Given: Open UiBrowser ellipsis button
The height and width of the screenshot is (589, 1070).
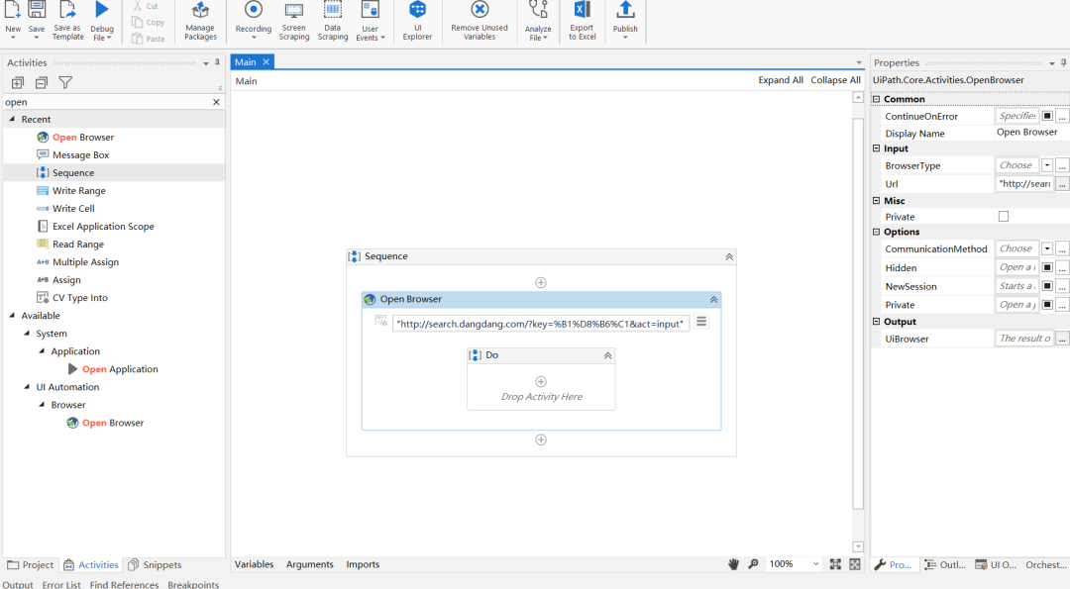Looking at the screenshot, I should [x=1062, y=339].
